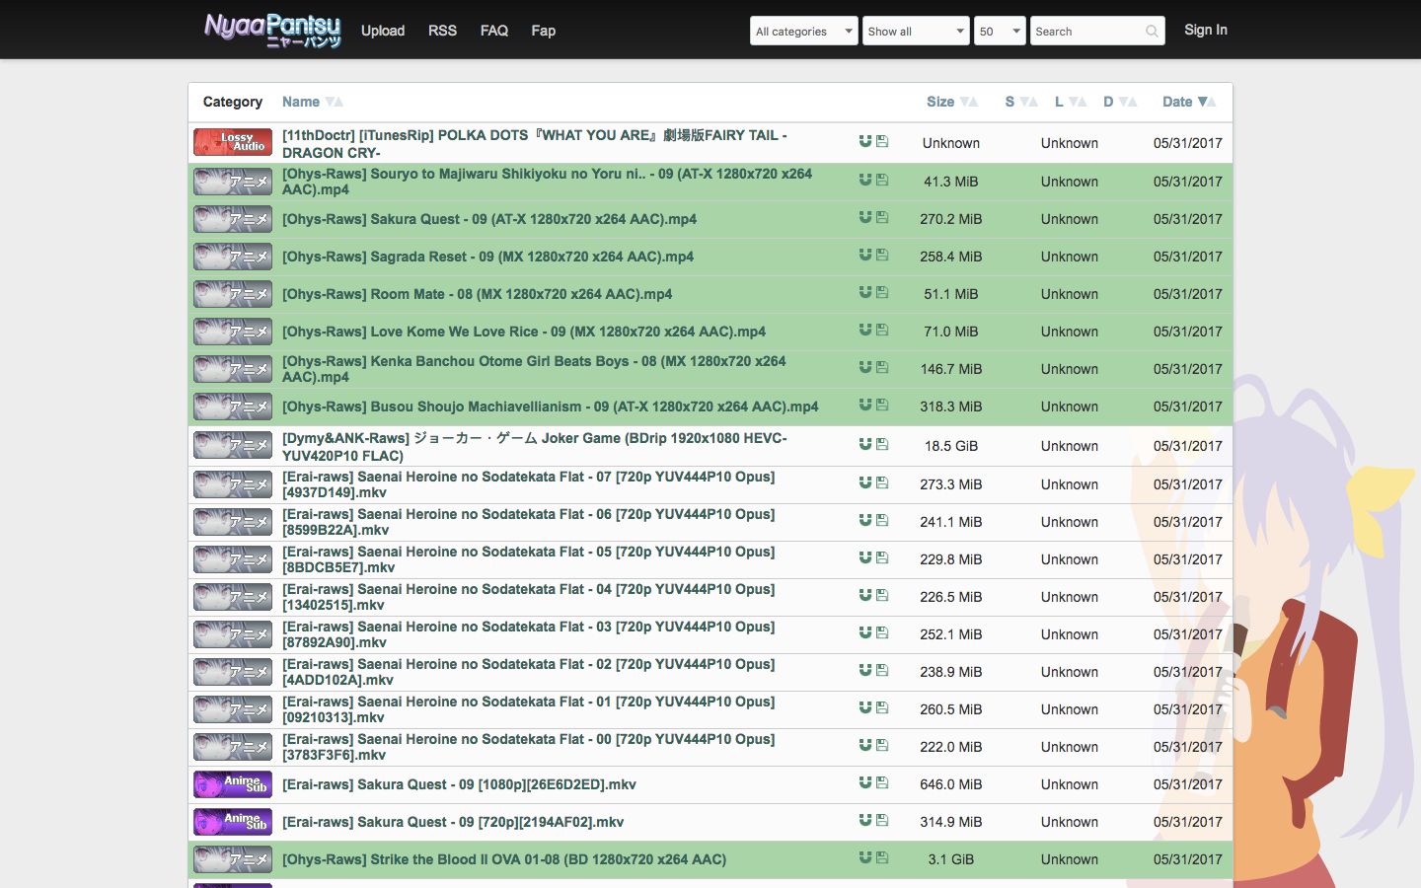
Task: Click the Lossy Audio category badge
Action: (233, 142)
